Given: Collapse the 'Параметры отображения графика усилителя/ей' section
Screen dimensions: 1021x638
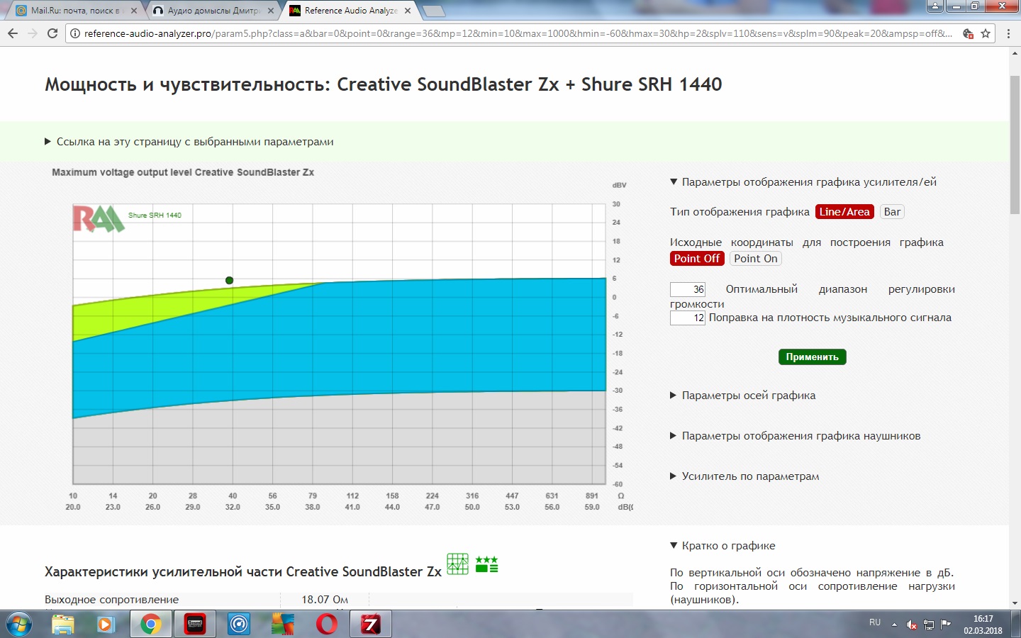Looking at the screenshot, I should pyautogui.click(x=803, y=182).
